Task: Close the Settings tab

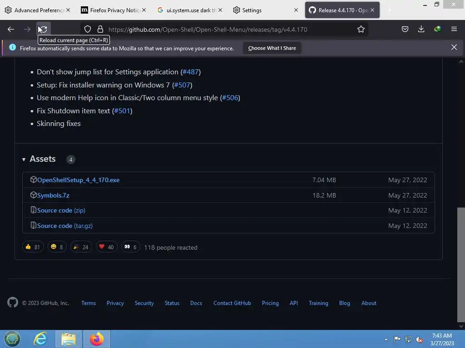Action: pos(296,10)
